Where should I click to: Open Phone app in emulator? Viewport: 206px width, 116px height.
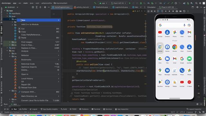tap(182, 72)
